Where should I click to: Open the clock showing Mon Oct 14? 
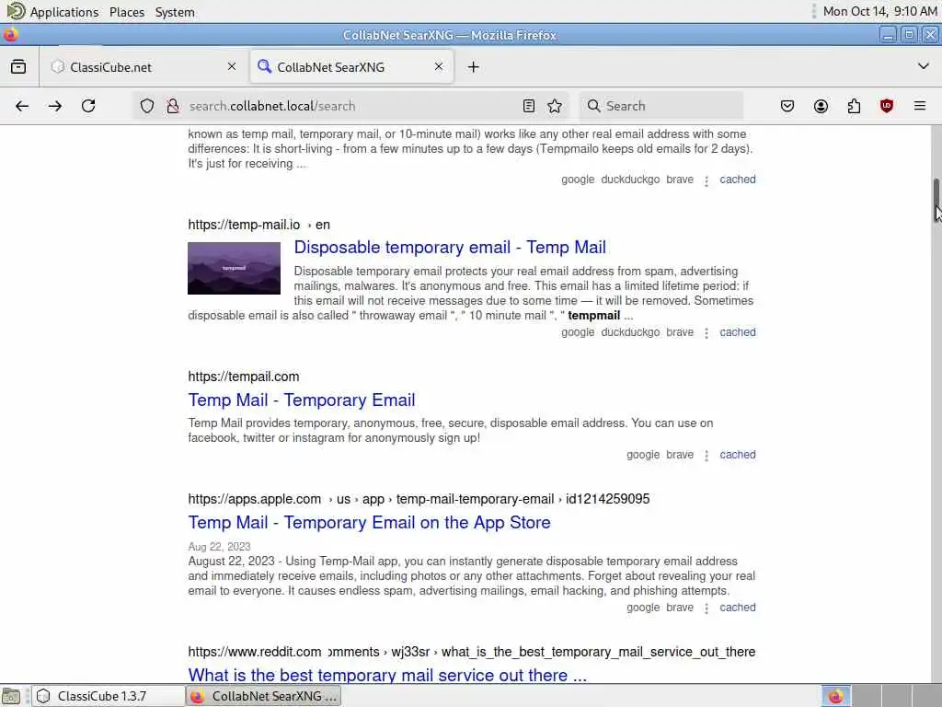tap(879, 11)
